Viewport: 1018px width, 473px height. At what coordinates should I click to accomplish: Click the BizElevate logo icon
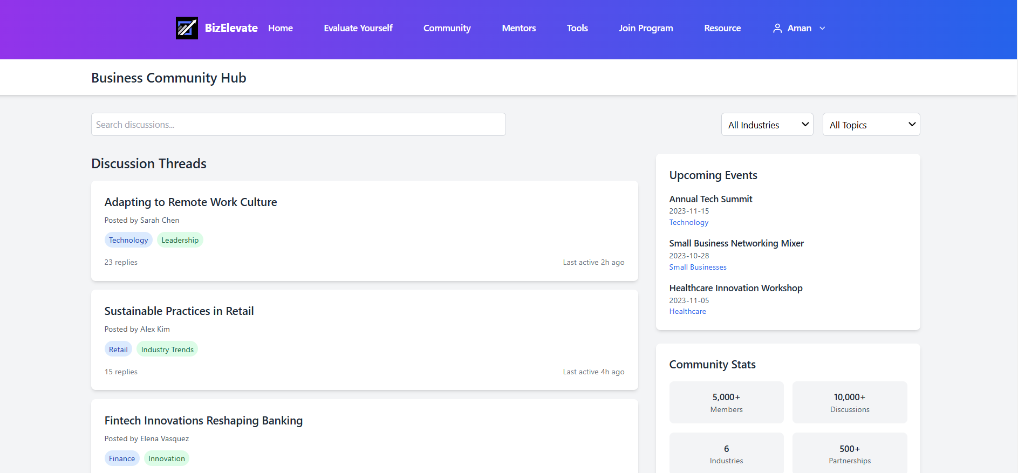click(x=187, y=28)
